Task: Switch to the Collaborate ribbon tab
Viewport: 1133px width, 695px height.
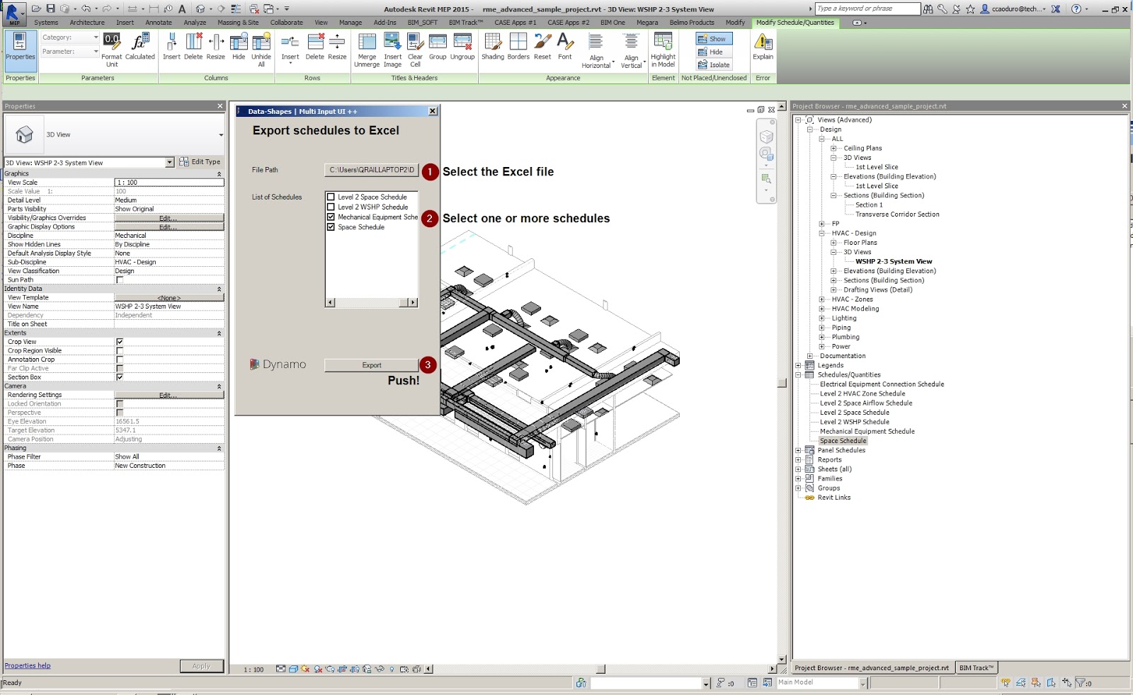Action: pyautogui.click(x=287, y=22)
